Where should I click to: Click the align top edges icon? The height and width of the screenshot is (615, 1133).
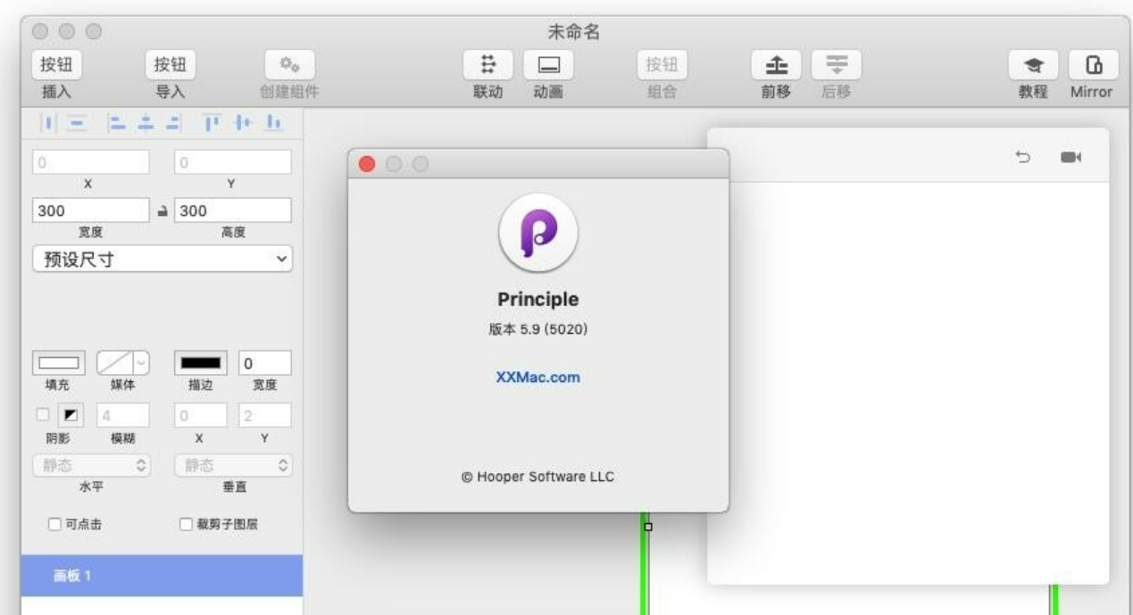pos(213,122)
